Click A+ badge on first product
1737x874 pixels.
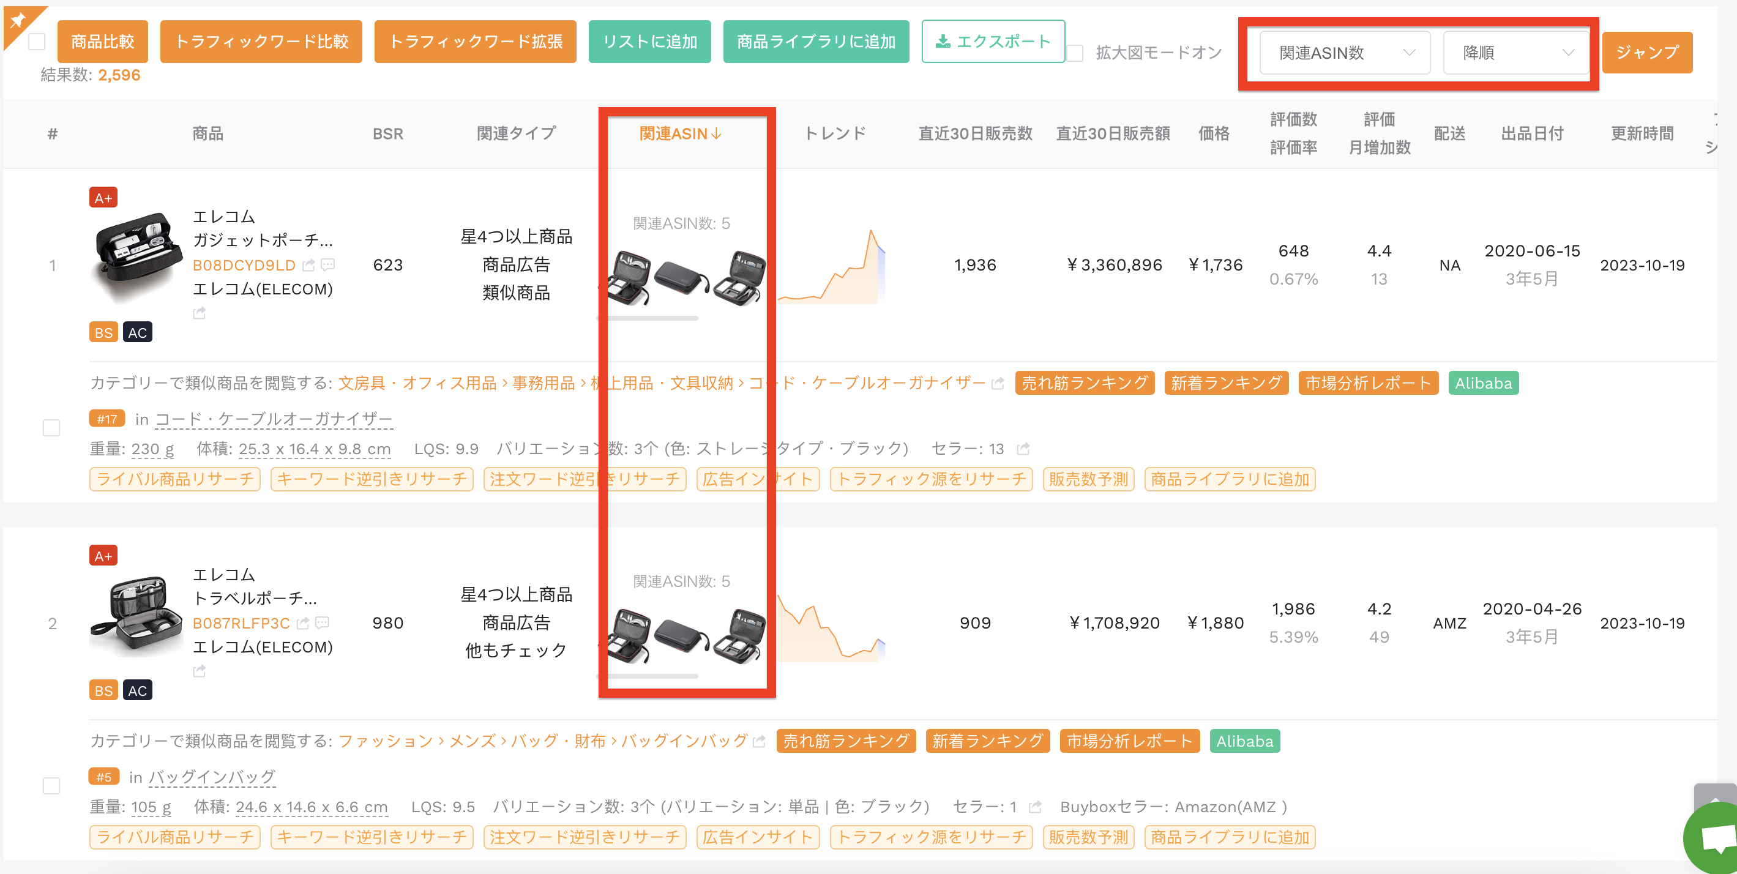(x=103, y=198)
